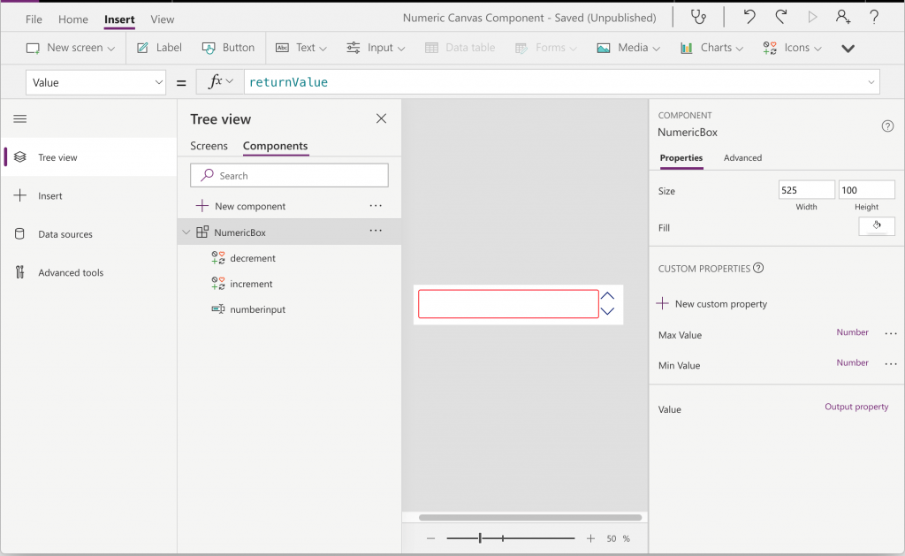Open the Fill color picker swatch

point(876,226)
